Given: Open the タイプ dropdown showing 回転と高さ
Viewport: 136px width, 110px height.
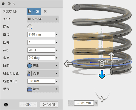Looking at the screenshot, I should click(x=43, y=19).
